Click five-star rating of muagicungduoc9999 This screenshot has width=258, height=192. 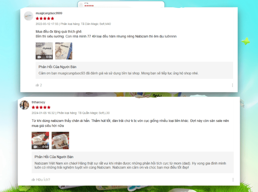coord(45,18)
